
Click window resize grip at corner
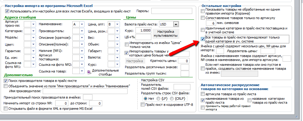pyautogui.click(x=297, y=116)
